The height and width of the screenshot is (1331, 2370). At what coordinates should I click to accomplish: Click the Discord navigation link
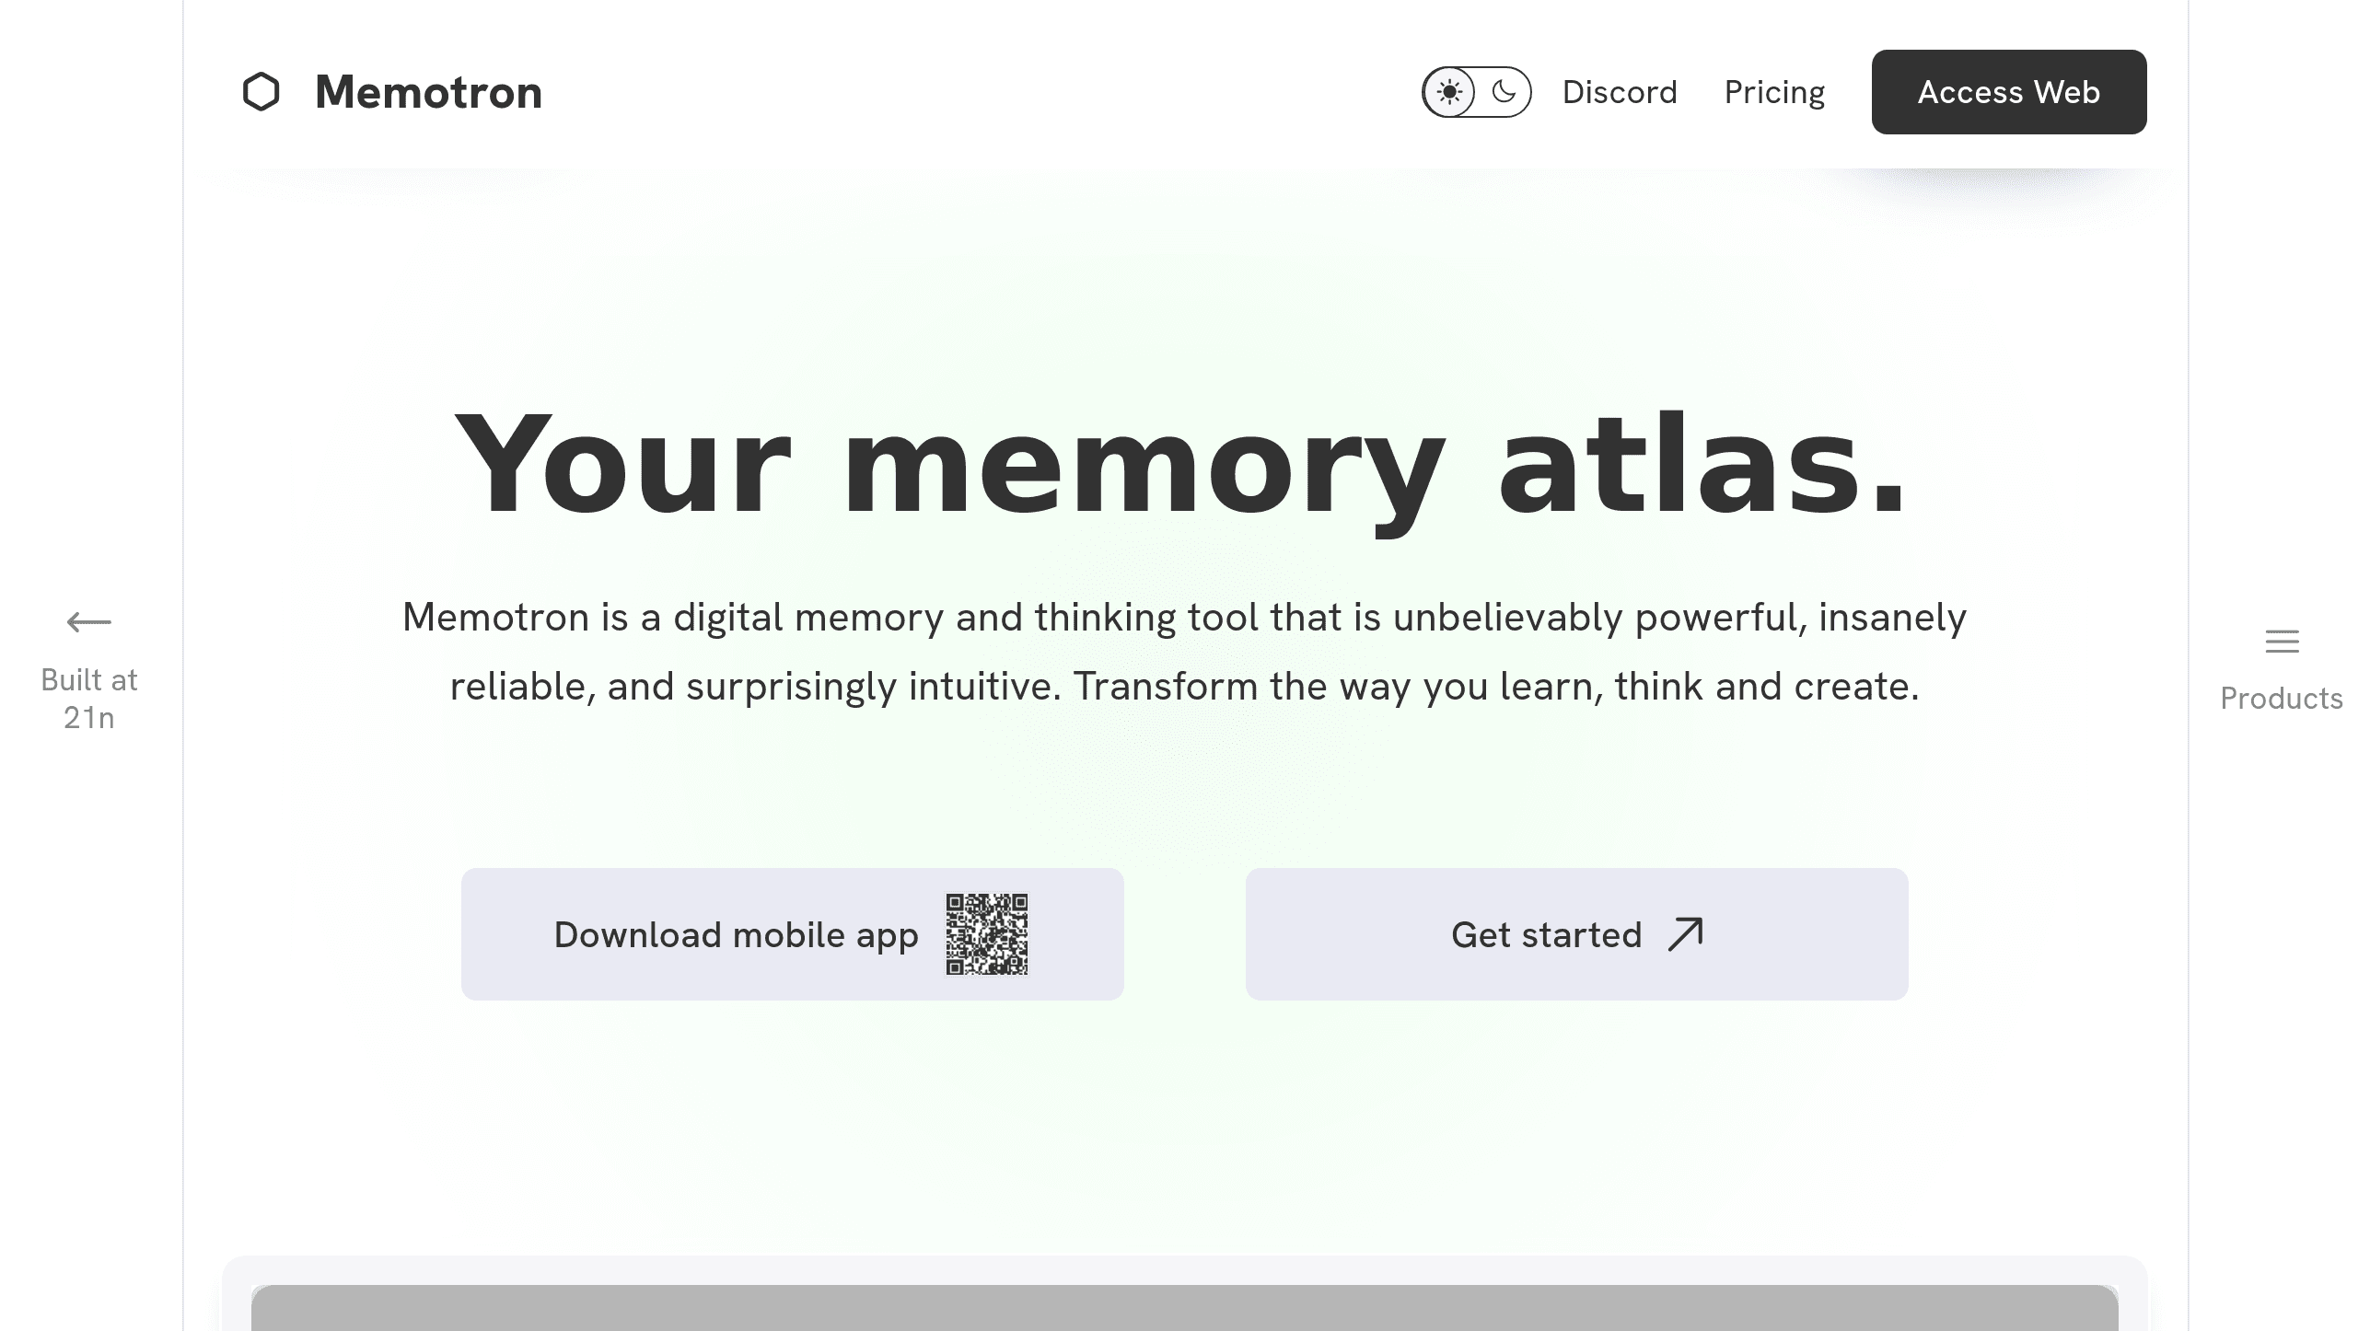tap(1620, 91)
